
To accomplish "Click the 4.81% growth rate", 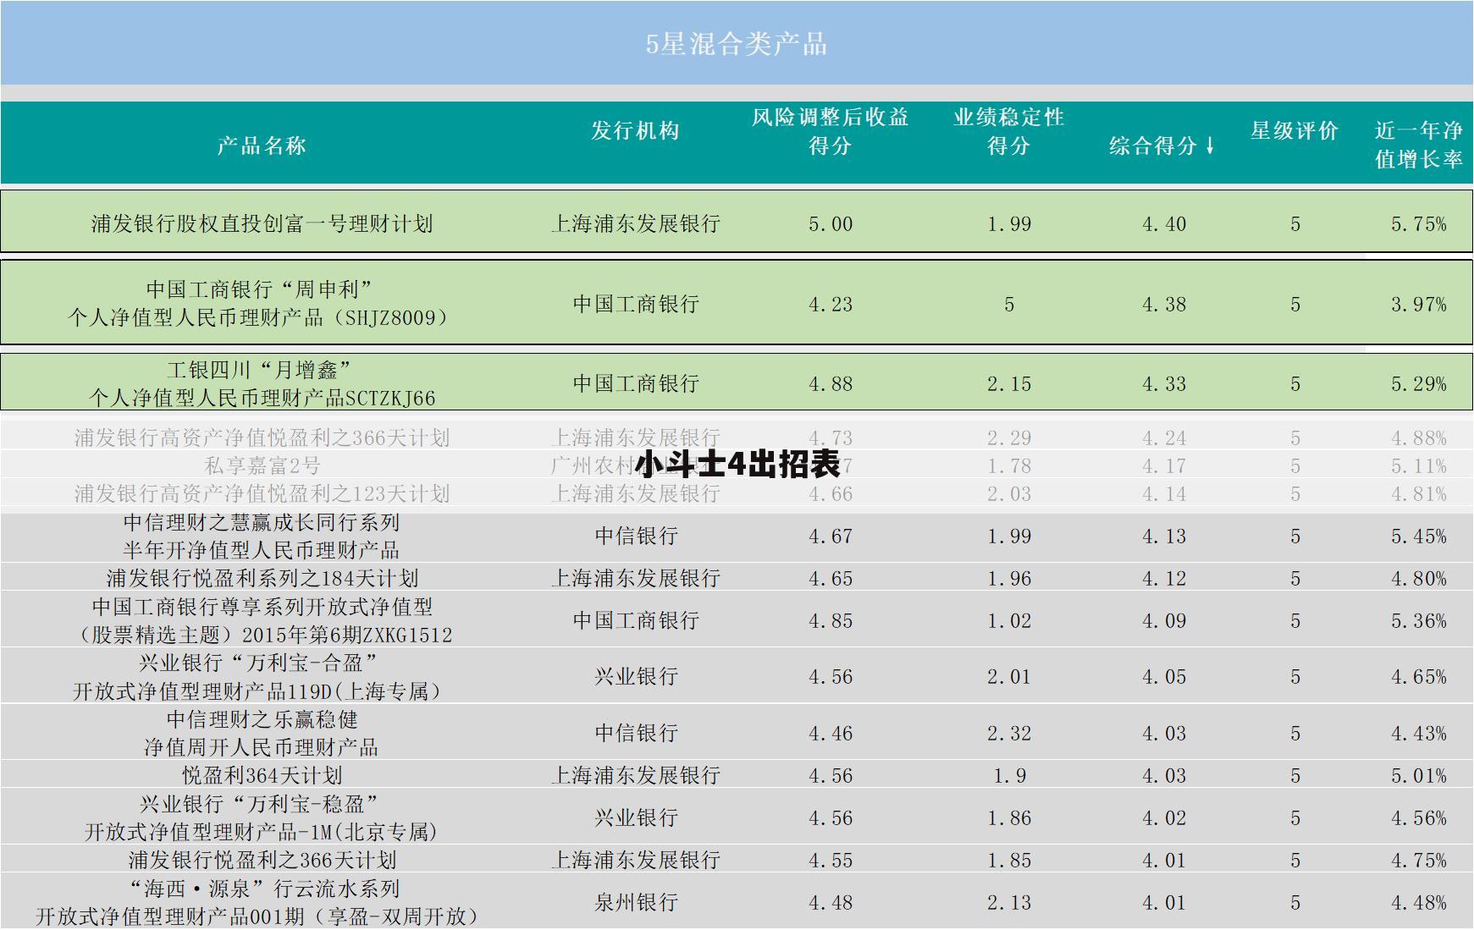I will pos(1419,494).
